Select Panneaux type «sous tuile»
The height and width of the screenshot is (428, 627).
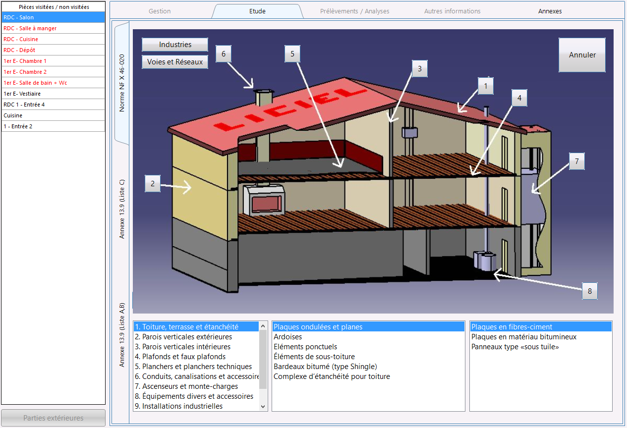(541, 347)
